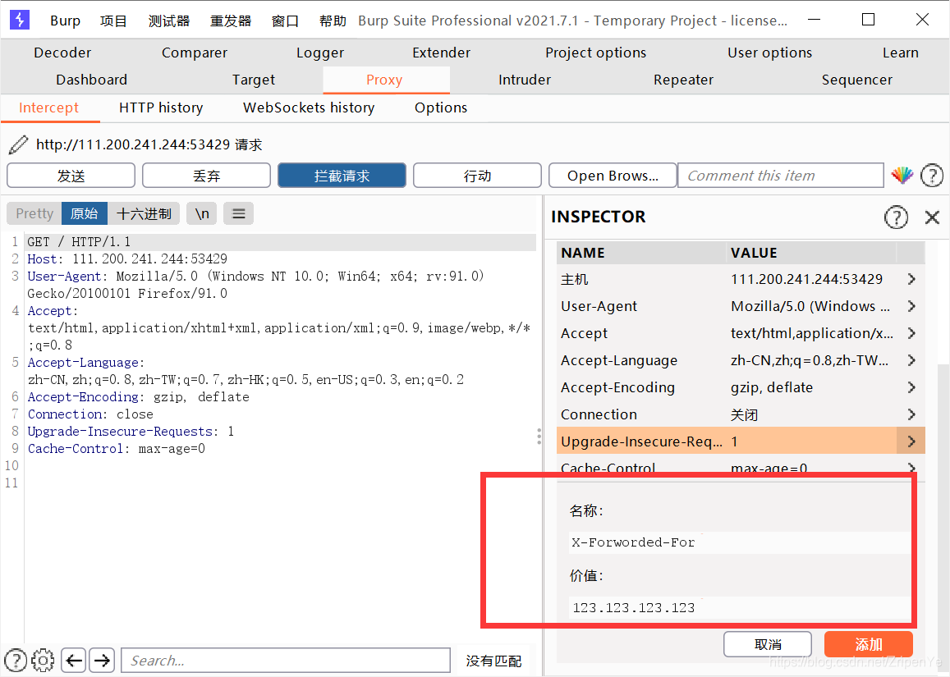Screen dimensions: 950x677
Task: Open the 重发器 menu
Action: (231, 21)
